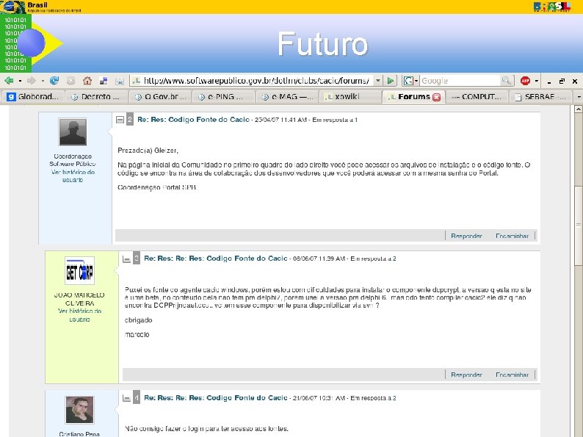Click the search engine icon in search box
Screen dimensions: 583x437
pyautogui.click(x=408, y=81)
